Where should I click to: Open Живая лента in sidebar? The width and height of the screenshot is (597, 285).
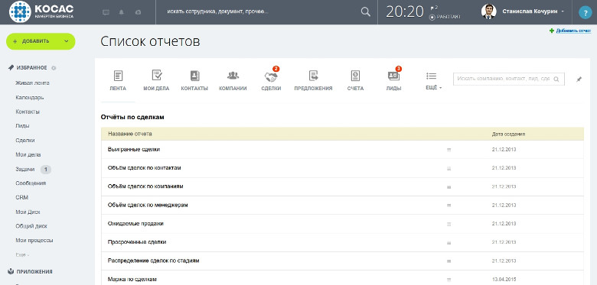(32, 83)
